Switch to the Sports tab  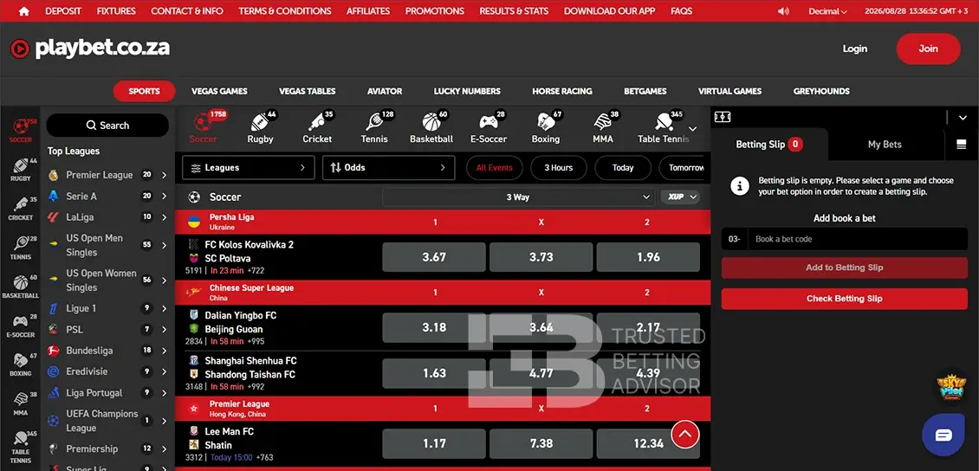[144, 91]
